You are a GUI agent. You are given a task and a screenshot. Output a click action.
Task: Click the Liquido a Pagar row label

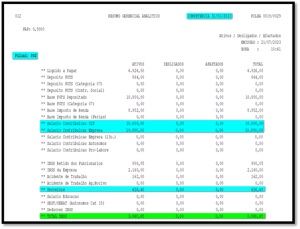tap(62, 71)
